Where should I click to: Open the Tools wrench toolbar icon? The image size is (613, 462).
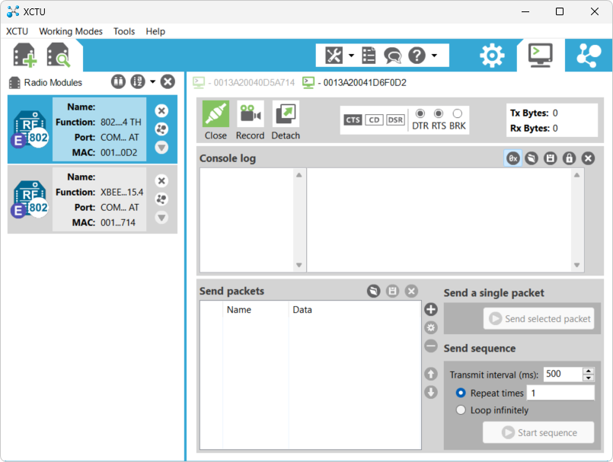(x=334, y=55)
